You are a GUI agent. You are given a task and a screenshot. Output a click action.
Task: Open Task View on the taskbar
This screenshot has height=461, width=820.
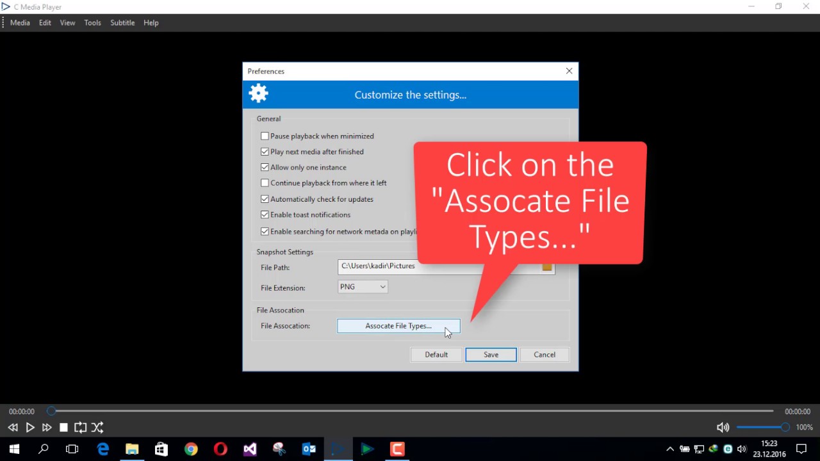tap(72, 449)
